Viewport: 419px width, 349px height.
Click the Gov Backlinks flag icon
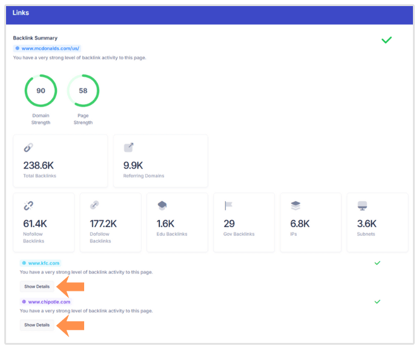coord(228,206)
